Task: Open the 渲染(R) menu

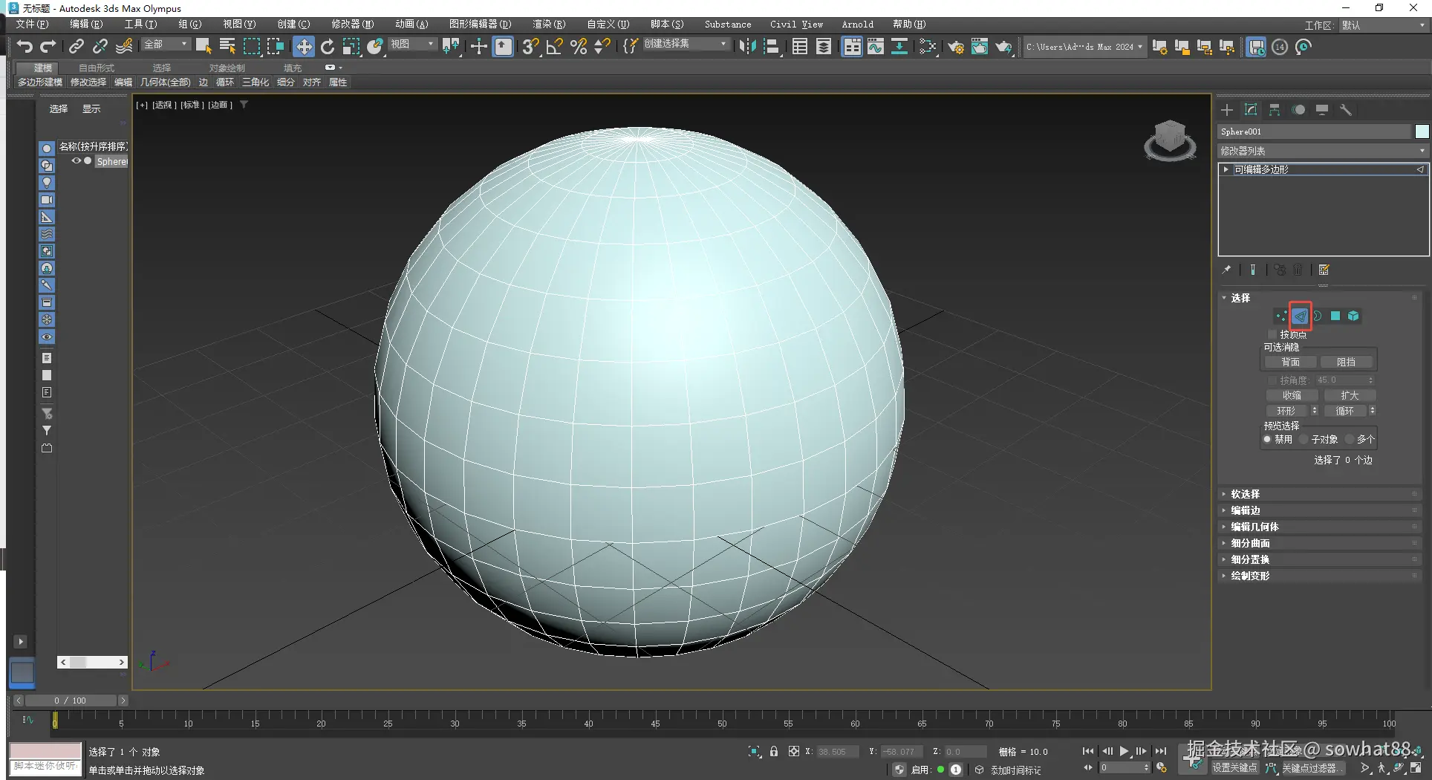Action: [548, 25]
